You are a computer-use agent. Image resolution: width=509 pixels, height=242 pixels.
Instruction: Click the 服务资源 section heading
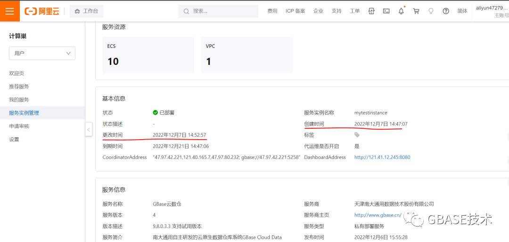click(x=114, y=27)
